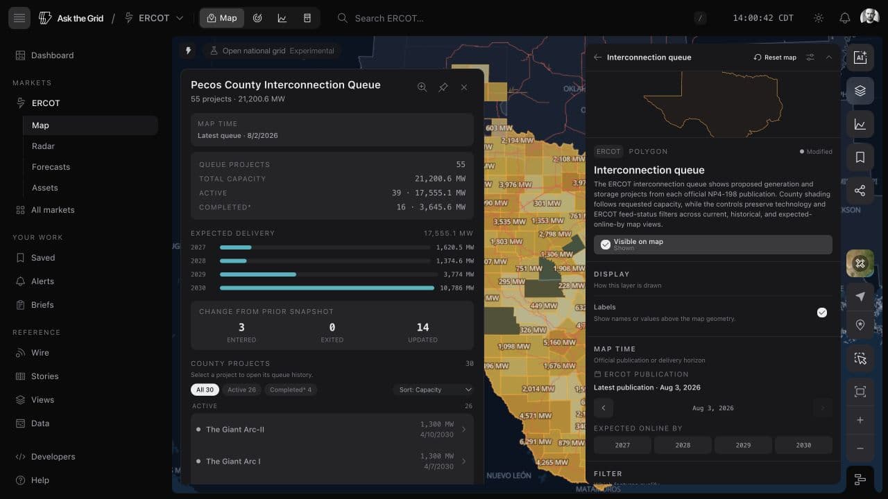Image resolution: width=888 pixels, height=499 pixels.
Task: Go to previous ERCOT publication date
Action: [x=604, y=408]
